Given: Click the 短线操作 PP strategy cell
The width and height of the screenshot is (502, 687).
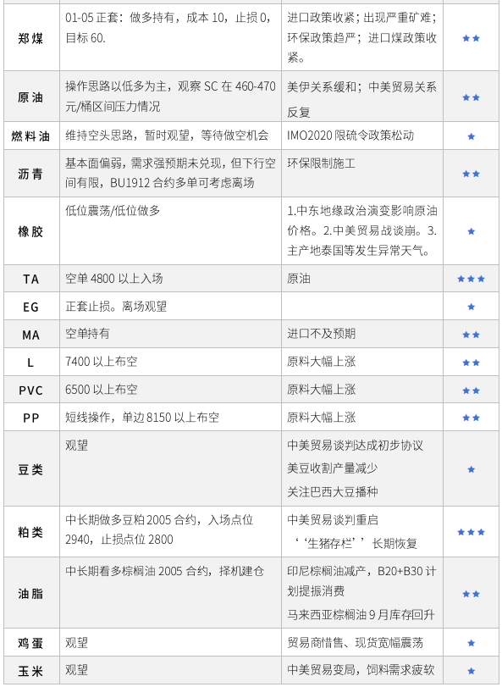Looking at the screenshot, I should (x=171, y=417).
